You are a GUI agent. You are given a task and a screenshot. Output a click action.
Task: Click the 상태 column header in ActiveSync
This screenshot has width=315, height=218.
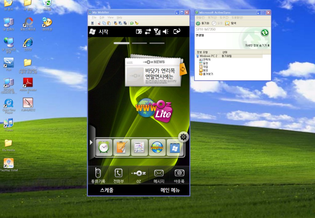click(241, 52)
